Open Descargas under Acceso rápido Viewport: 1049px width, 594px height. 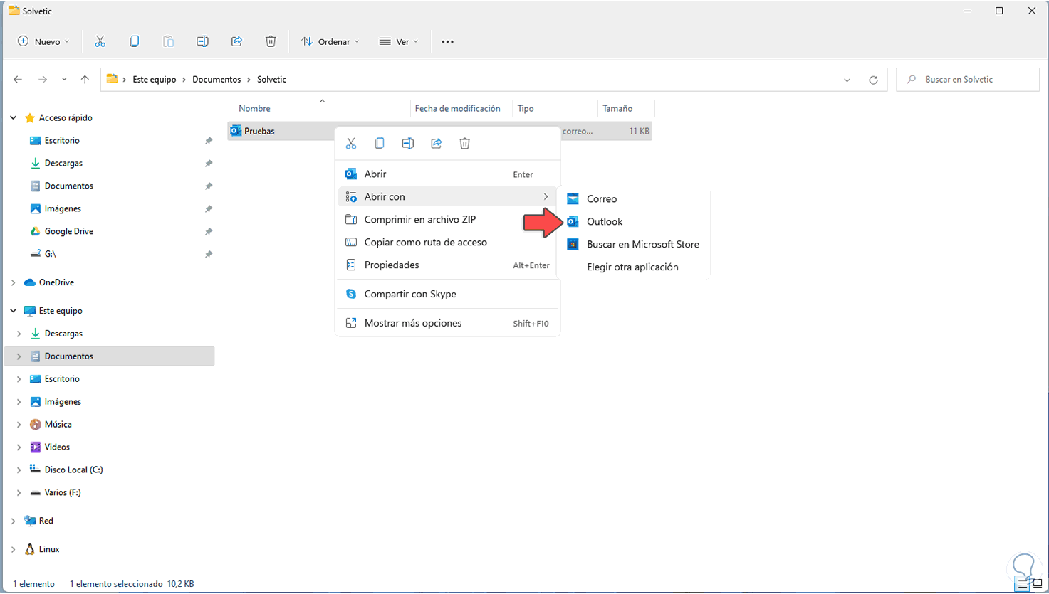click(x=63, y=164)
